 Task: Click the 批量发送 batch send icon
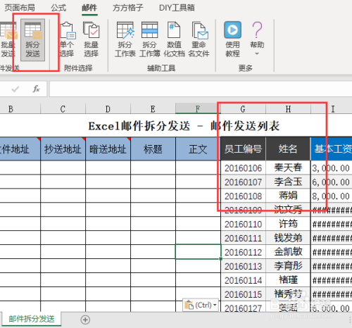tap(8, 39)
